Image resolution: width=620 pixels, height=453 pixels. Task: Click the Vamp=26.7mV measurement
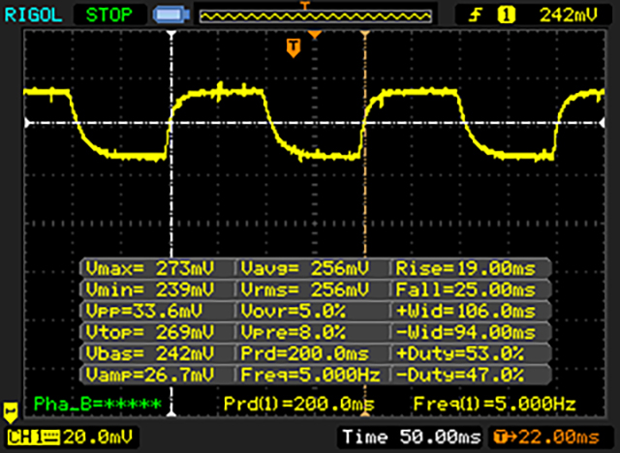click(x=150, y=375)
